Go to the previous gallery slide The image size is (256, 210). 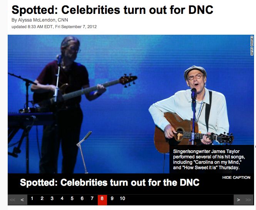click(x=22, y=200)
